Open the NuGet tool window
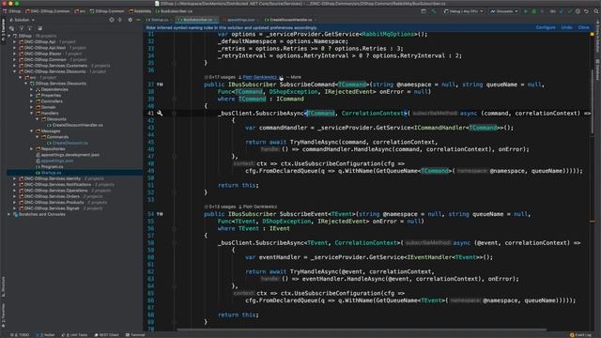601x338 pixels. click(45, 335)
